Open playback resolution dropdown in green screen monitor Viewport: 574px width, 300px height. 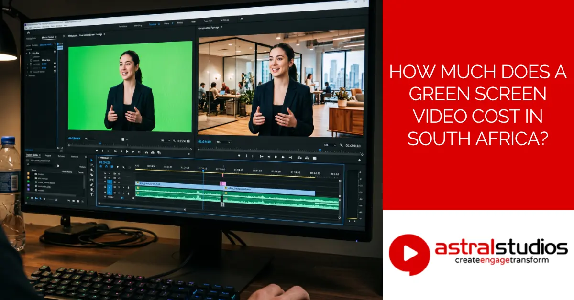click(x=166, y=141)
